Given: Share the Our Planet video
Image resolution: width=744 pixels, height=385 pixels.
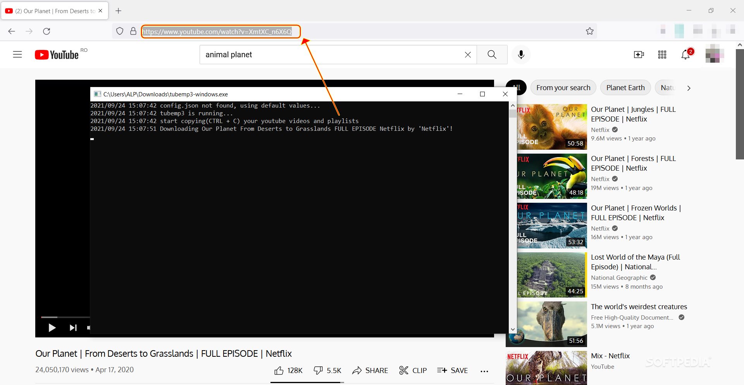Looking at the screenshot, I should [370, 370].
